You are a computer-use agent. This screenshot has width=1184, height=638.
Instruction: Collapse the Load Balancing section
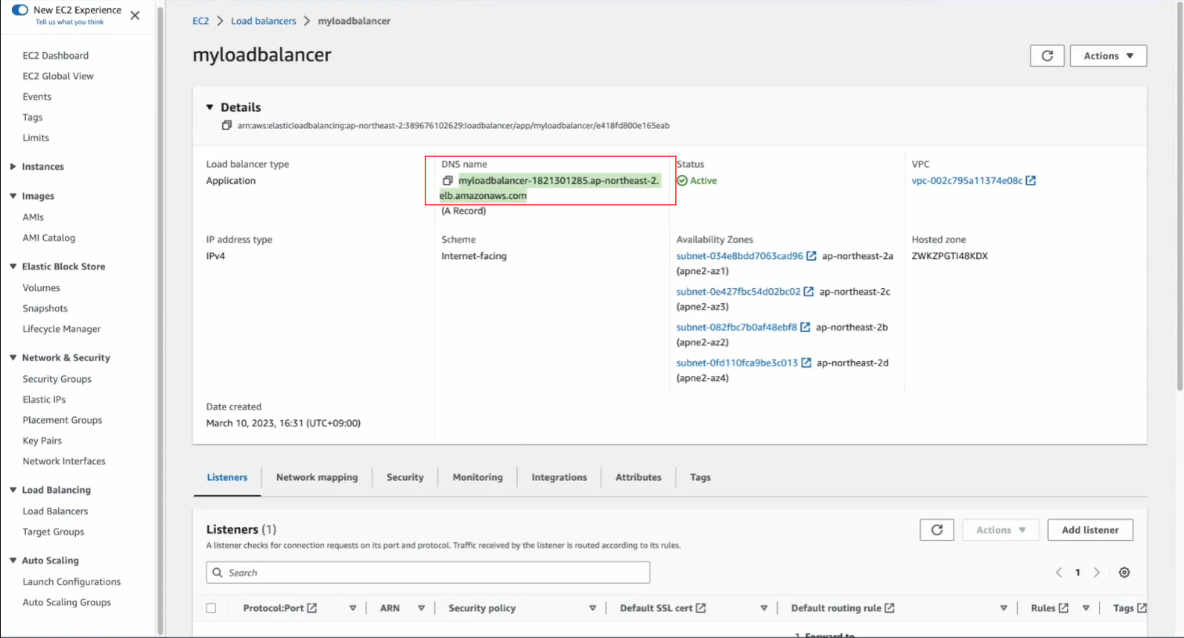tap(13, 490)
